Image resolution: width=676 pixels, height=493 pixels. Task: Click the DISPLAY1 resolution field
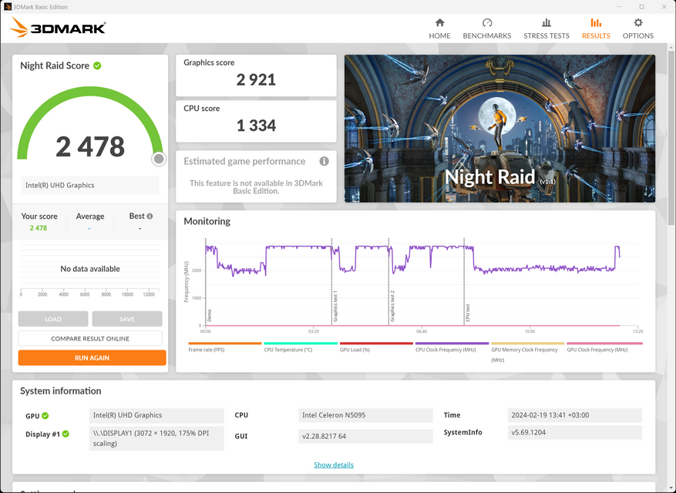pyautogui.click(x=156, y=438)
